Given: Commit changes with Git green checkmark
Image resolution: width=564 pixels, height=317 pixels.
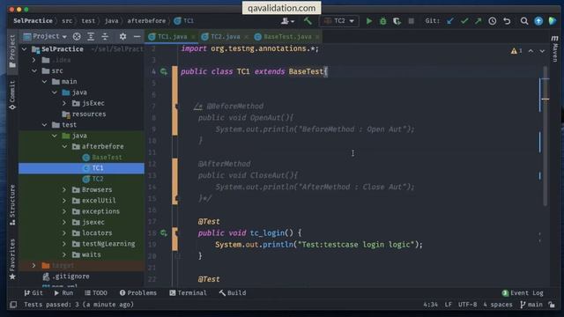Looking at the screenshot, I should click(464, 21).
